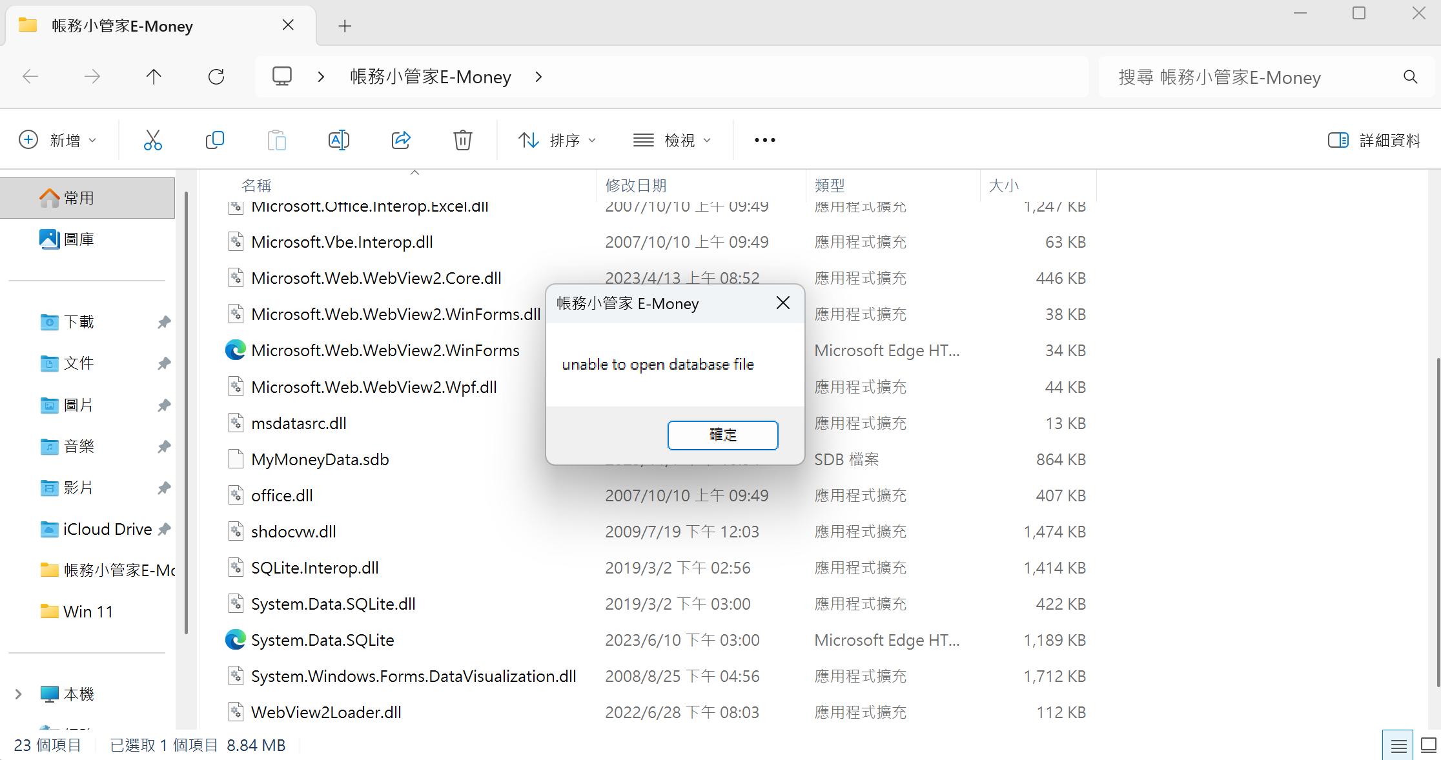Open the 詳細資料 details pane
The width and height of the screenshot is (1441, 760).
tap(1374, 139)
